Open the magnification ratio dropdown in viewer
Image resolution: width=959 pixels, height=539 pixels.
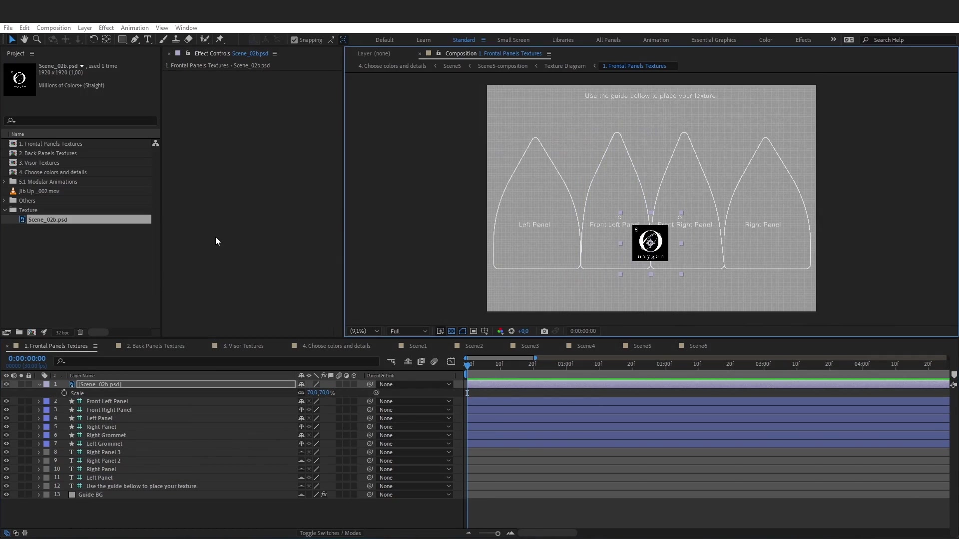coord(363,331)
